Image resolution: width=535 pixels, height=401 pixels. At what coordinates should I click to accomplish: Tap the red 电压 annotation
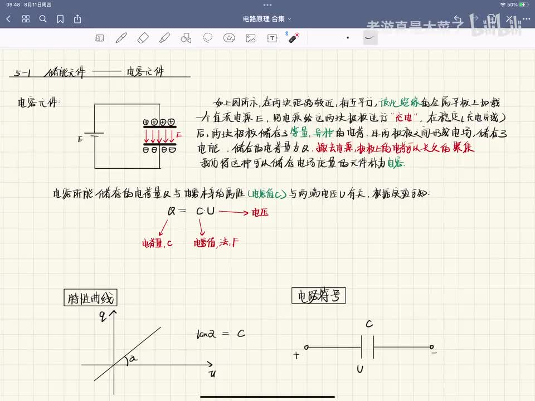260,212
